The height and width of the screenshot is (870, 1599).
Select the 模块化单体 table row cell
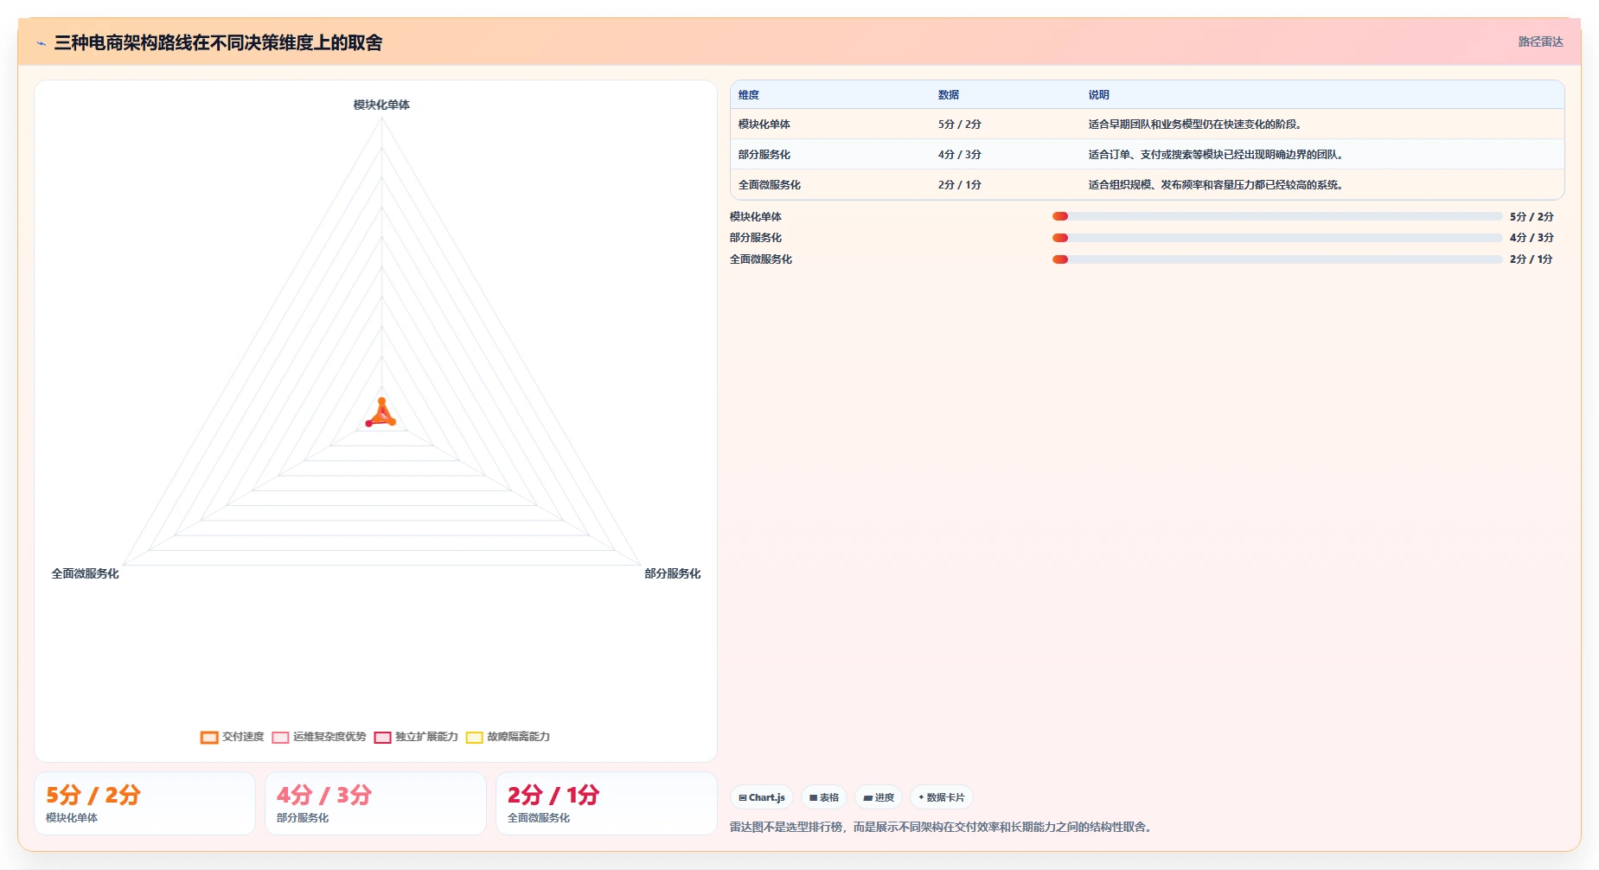pyautogui.click(x=764, y=125)
